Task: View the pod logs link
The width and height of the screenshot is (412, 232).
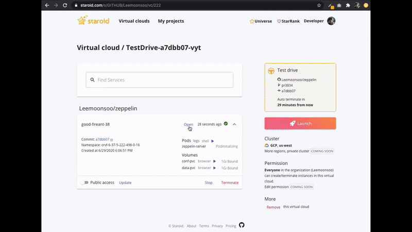Action: click(196, 141)
